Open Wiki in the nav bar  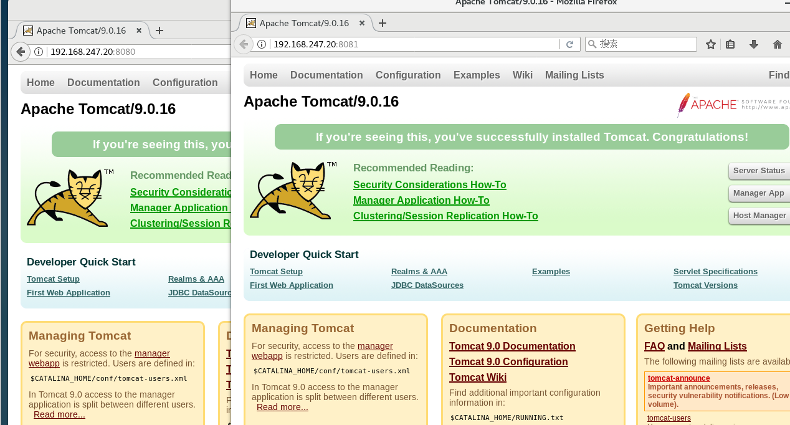(x=523, y=75)
